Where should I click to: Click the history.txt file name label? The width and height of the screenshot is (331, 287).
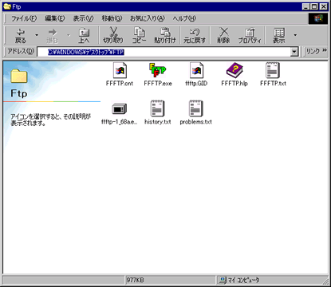[x=158, y=122]
